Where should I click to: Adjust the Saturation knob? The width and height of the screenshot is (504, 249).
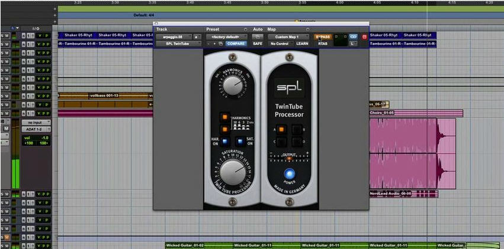point(232,172)
